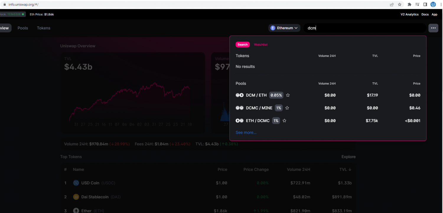
Task: Open the DCM / ETH pool result
Action: pyautogui.click(x=328, y=95)
